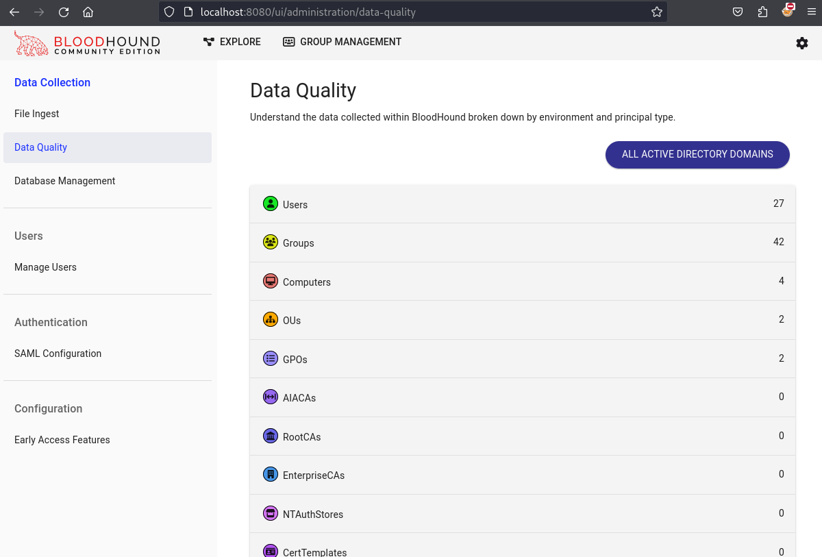
Task: Click the Users count value 27
Action: pyautogui.click(x=778, y=203)
